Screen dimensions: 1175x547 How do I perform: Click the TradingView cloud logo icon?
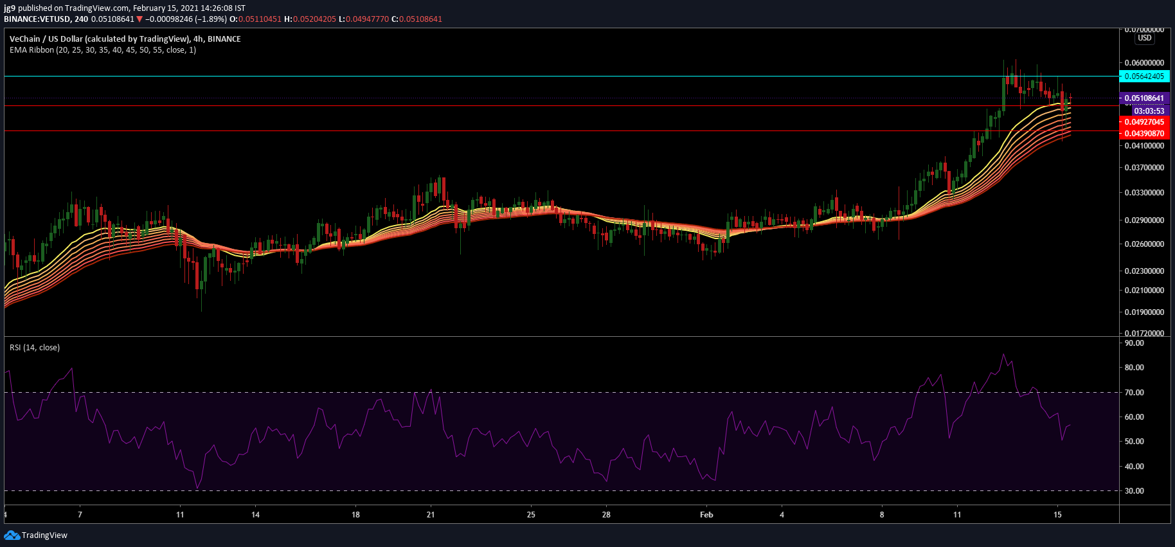tap(12, 535)
